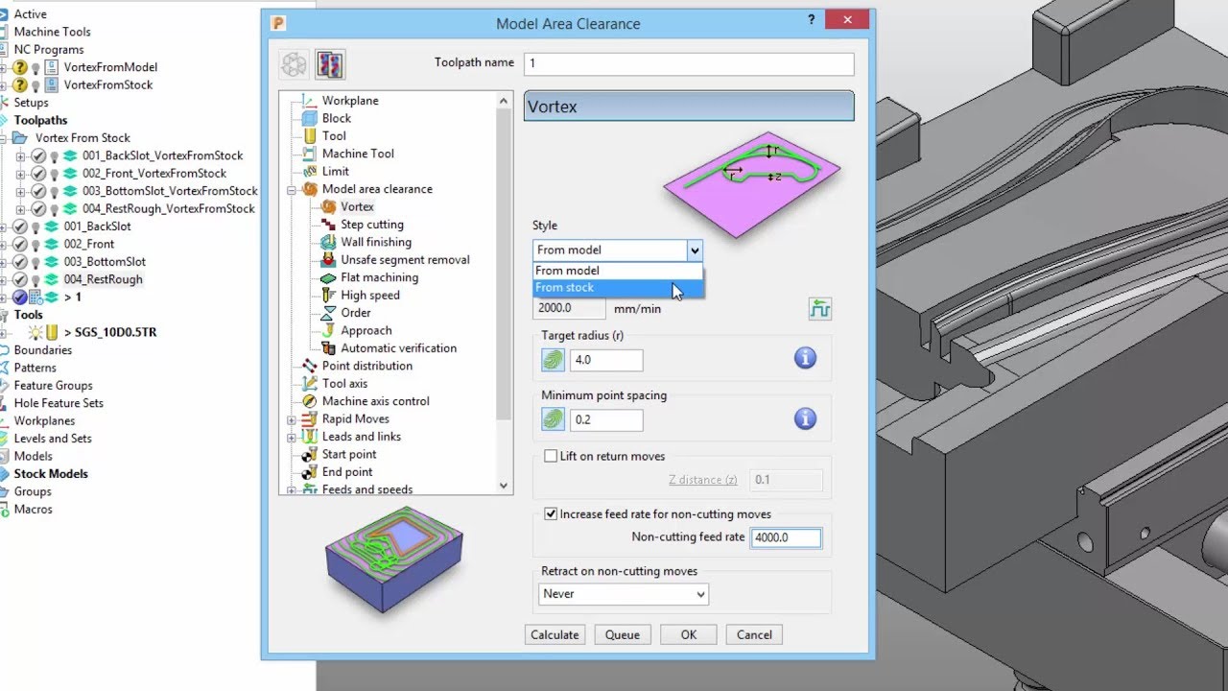Open Unsafe segment removal page
The width and height of the screenshot is (1228, 691).
(405, 260)
